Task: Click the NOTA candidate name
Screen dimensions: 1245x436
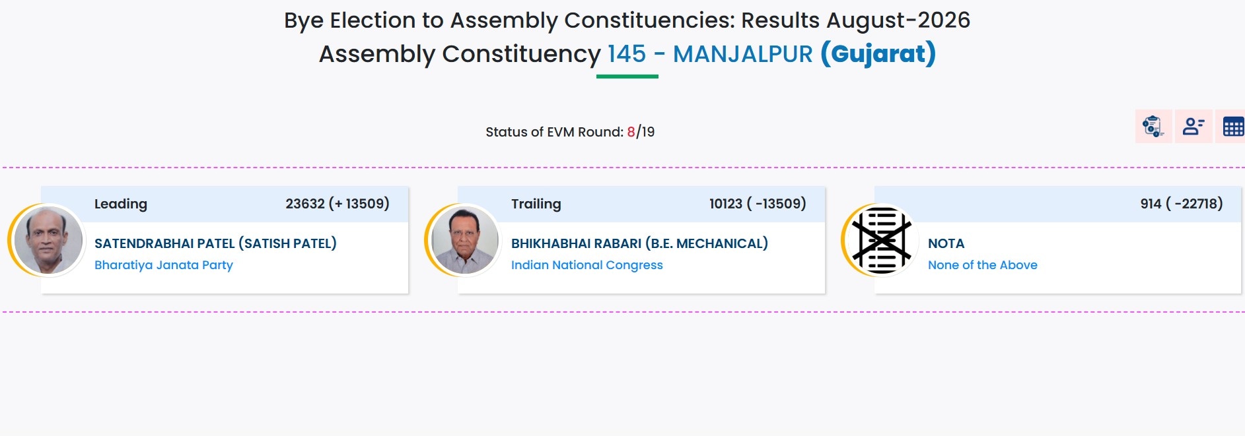Action: (x=946, y=243)
